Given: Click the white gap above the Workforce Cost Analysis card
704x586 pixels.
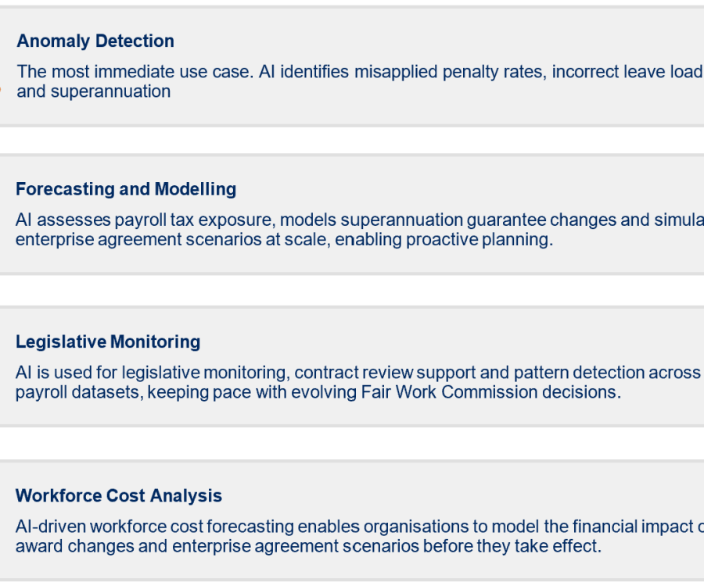Looking at the screenshot, I should click(352, 444).
